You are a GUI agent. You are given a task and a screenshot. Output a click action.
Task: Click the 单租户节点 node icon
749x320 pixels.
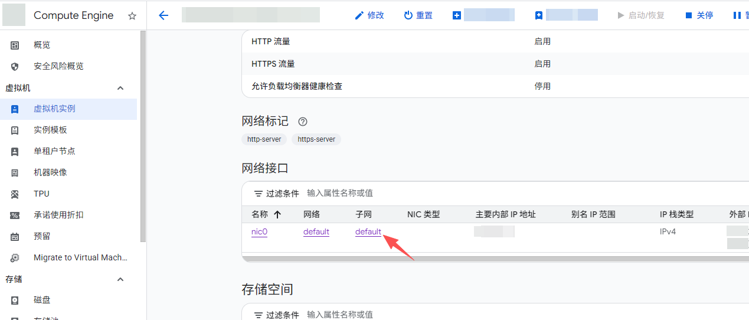[x=15, y=151]
